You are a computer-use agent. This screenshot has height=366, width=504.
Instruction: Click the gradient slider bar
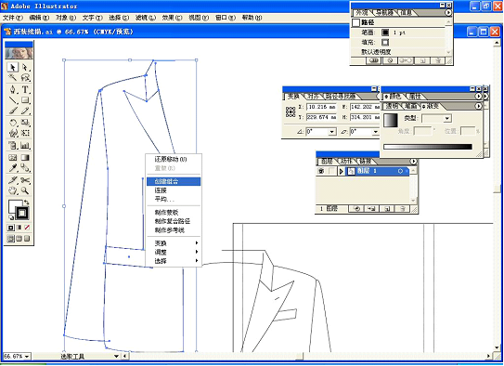(428, 147)
